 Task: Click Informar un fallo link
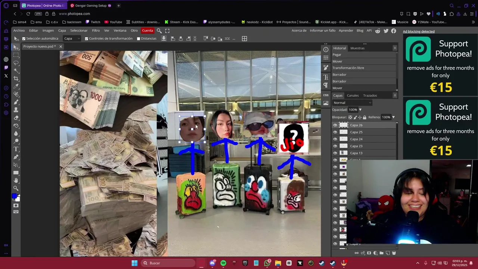pyautogui.click(x=323, y=31)
